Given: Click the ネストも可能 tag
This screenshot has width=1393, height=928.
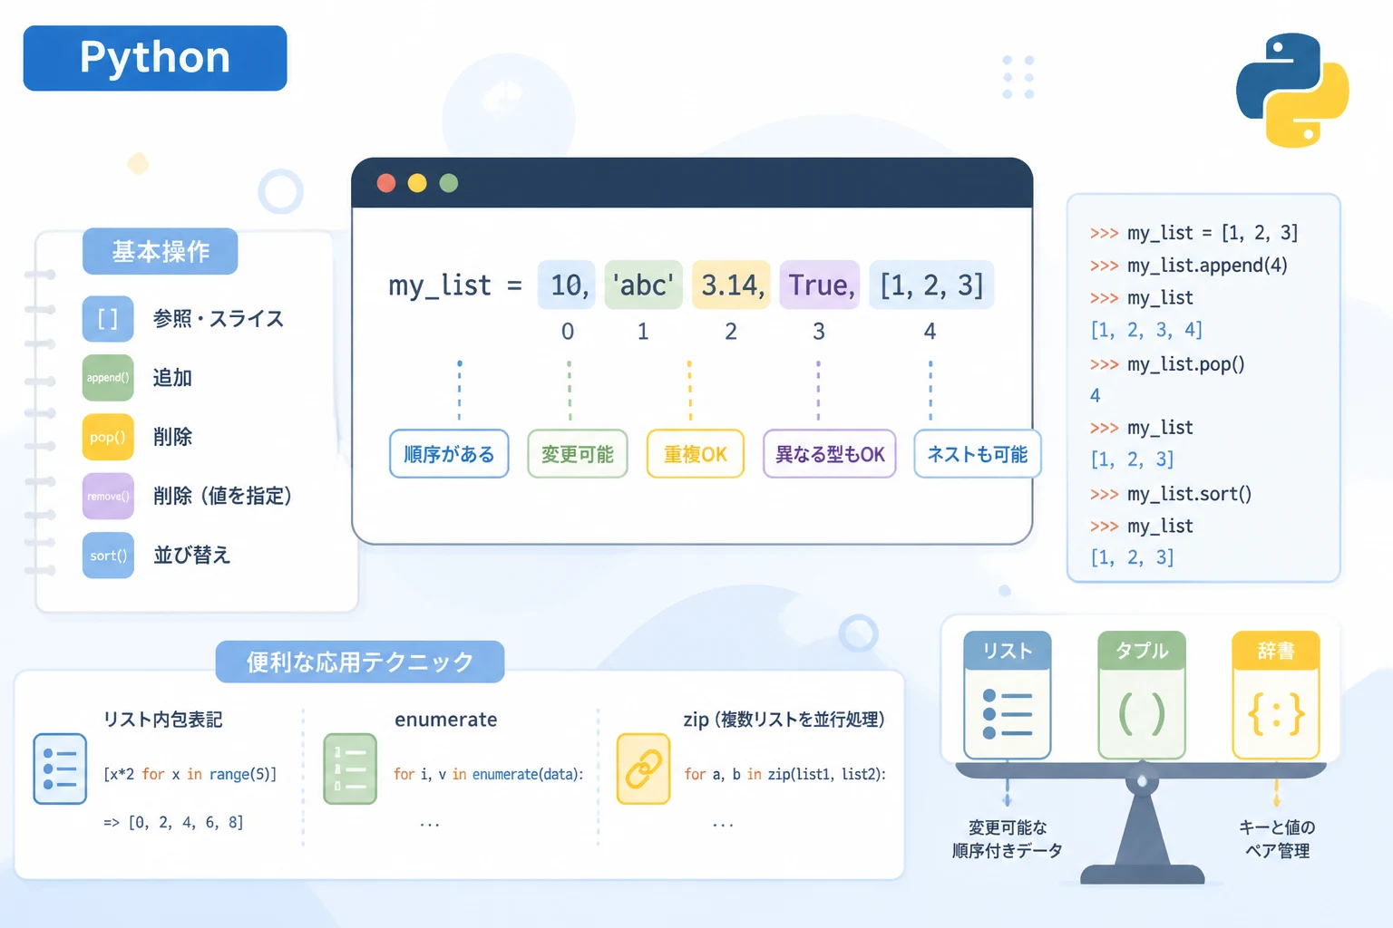Looking at the screenshot, I should click(x=978, y=454).
